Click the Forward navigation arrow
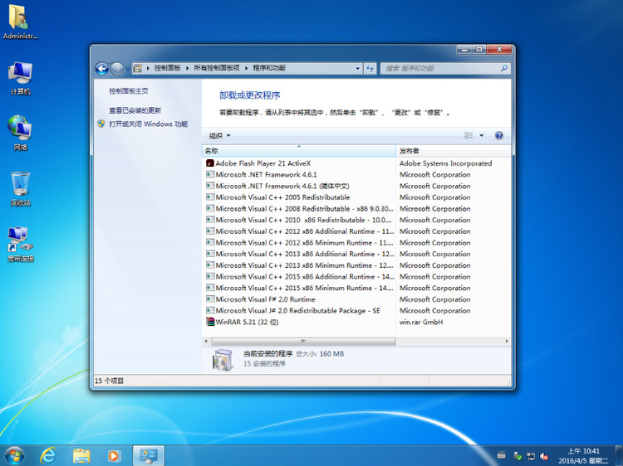623x466 pixels. click(x=117, y=69)
